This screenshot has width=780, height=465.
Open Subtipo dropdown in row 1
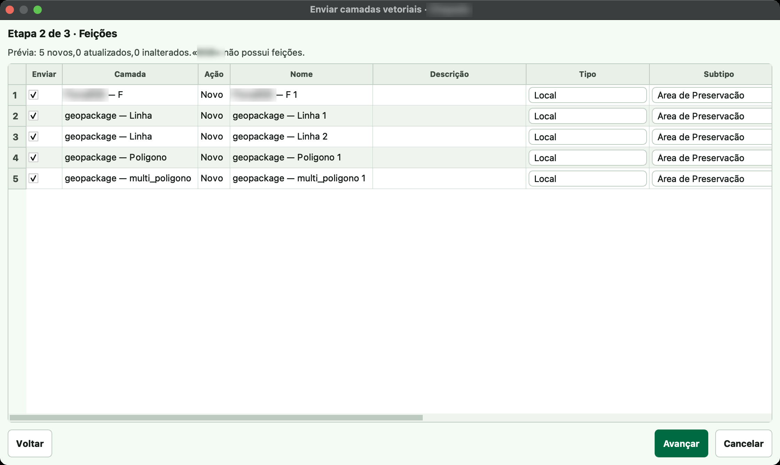[x=712, y=95]
